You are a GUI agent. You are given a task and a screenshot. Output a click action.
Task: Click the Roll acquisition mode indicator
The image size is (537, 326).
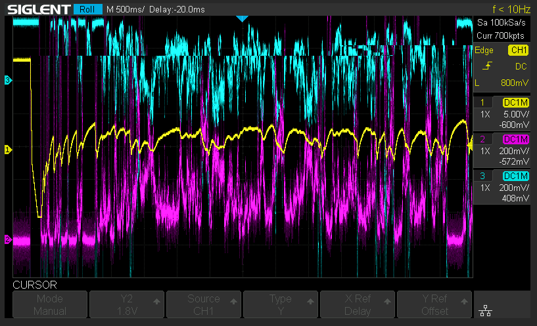(x=87, y=9)
